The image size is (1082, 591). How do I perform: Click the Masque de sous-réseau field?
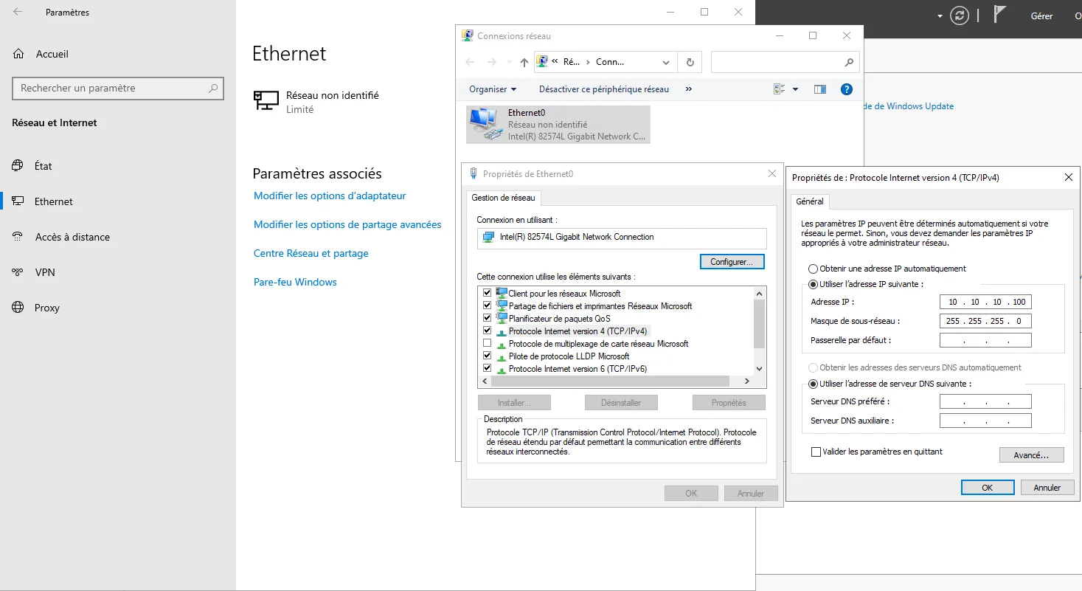(985, 321)
